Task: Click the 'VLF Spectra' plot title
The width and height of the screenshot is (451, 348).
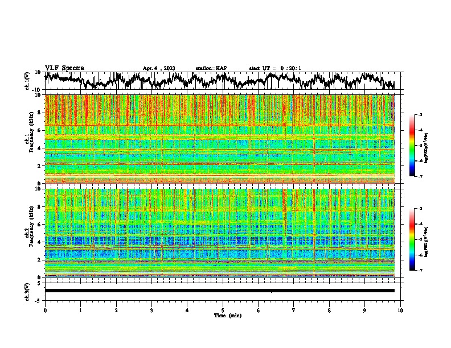Action: tap(64, 68)
